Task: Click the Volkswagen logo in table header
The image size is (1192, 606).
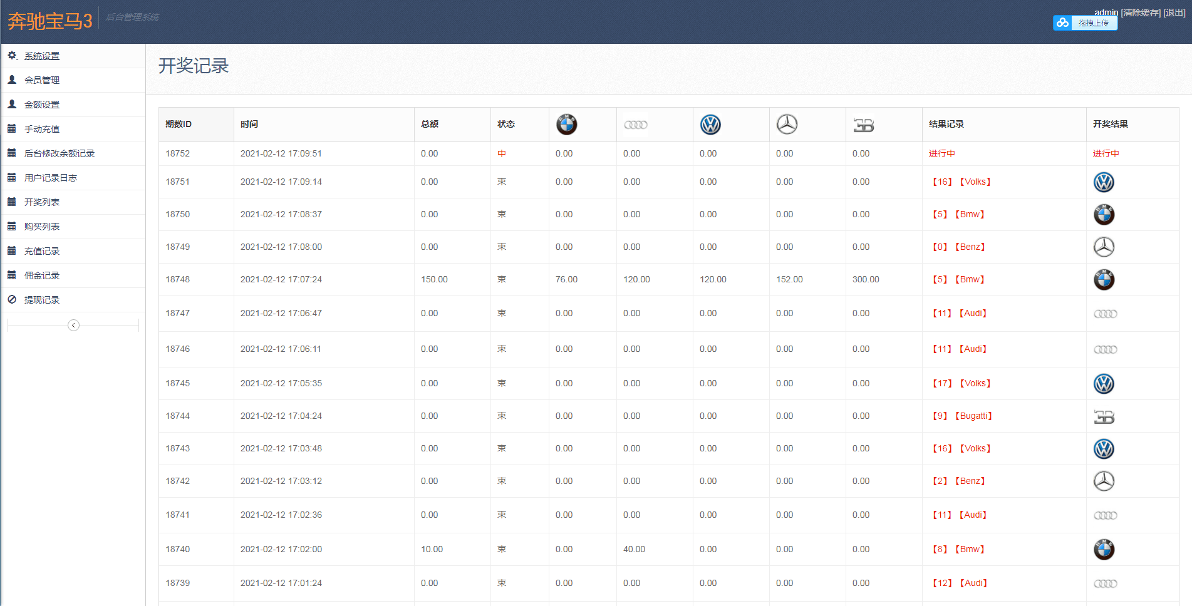Action: pyautogui.click(x=710, y=125)
